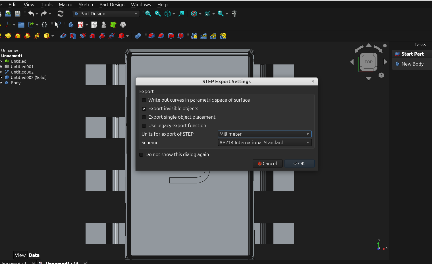
Task: Click the create group folder icon
Action: 21,25
